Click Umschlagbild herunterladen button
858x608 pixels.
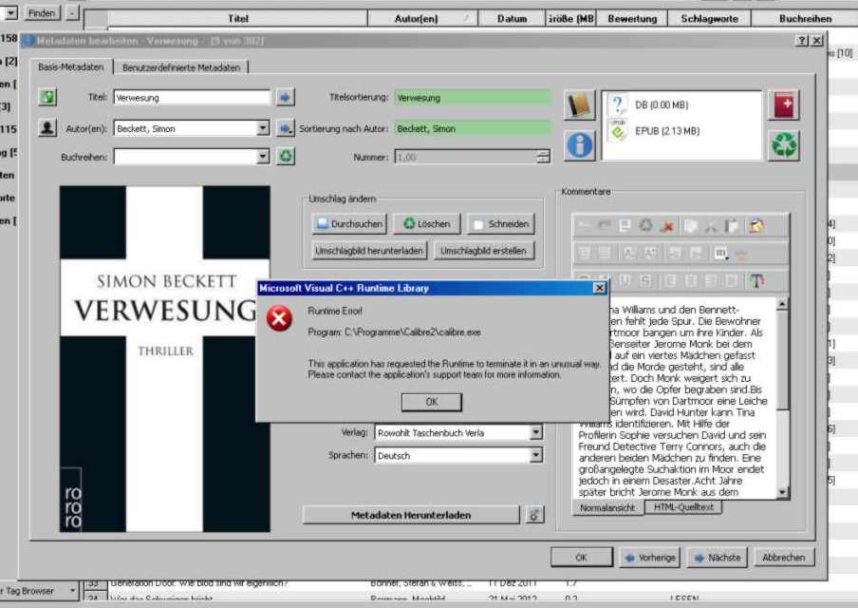(x=369, y=251)
